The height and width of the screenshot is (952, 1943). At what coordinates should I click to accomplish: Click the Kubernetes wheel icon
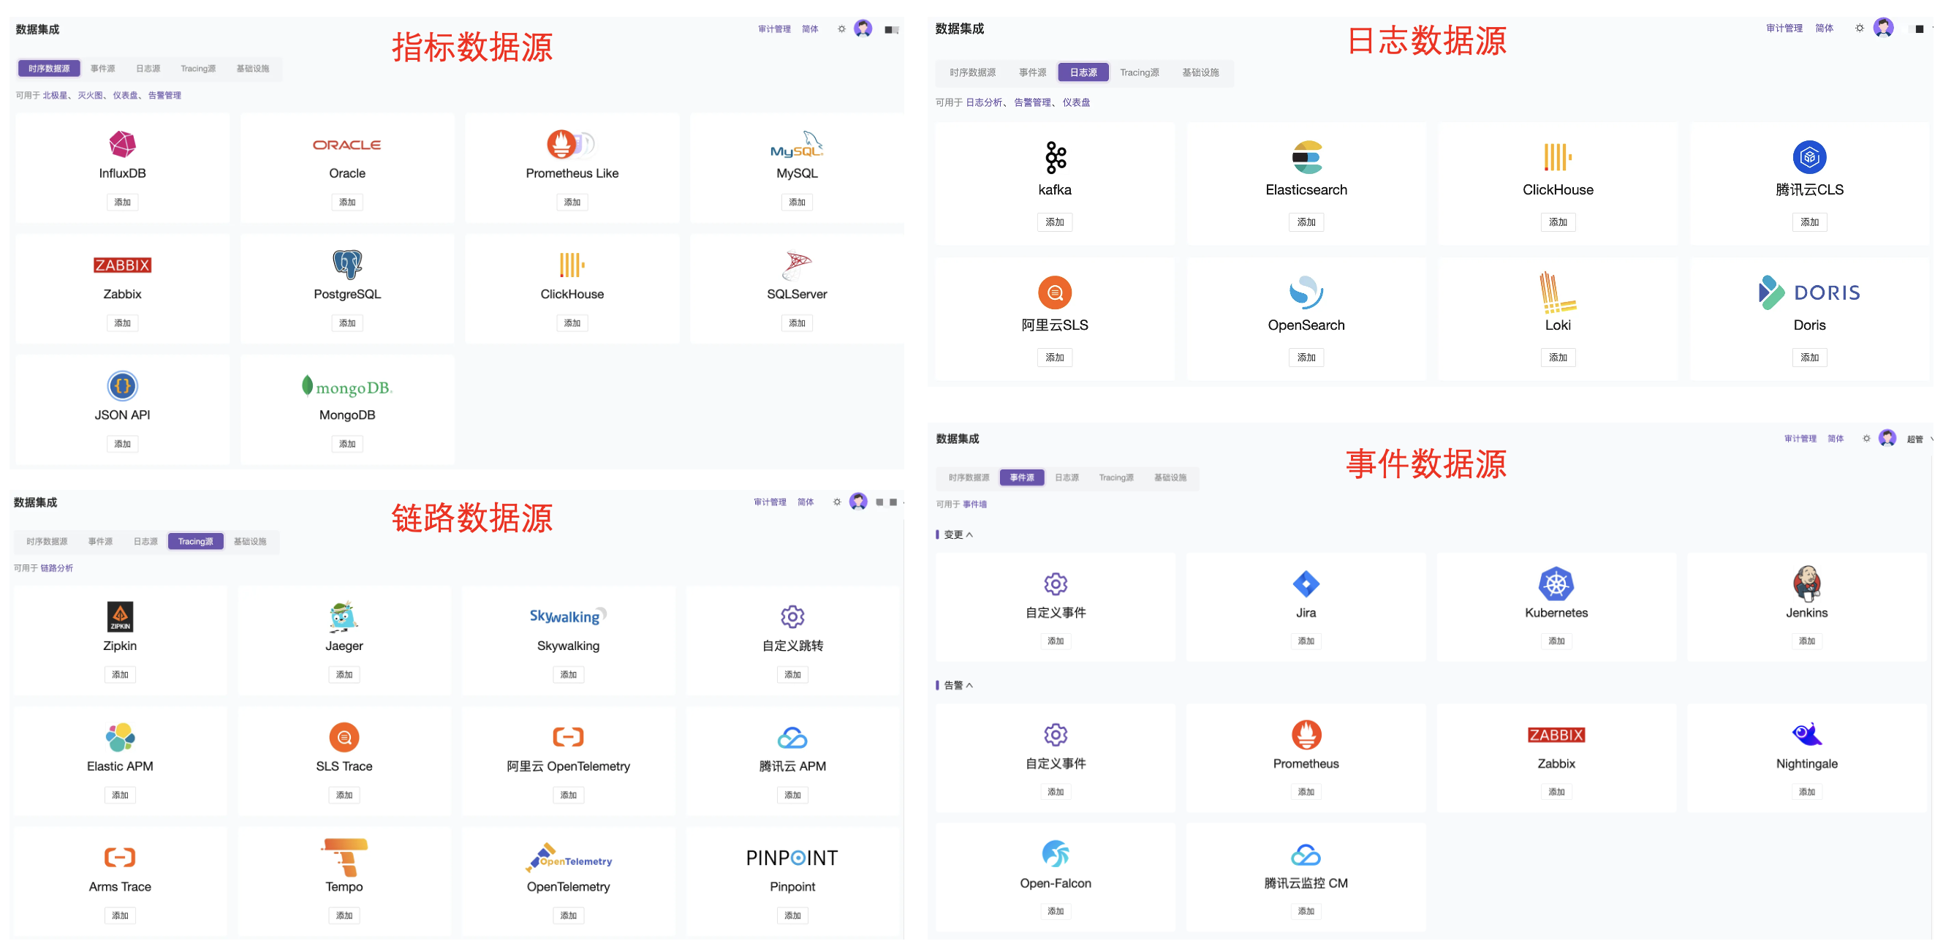[1556, 583]
